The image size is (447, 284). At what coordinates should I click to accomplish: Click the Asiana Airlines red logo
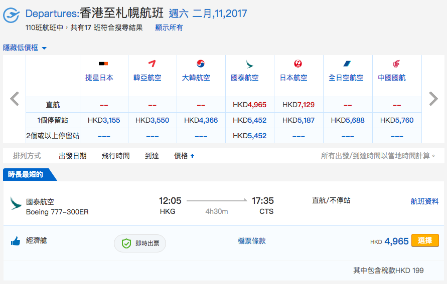(152, 64)
